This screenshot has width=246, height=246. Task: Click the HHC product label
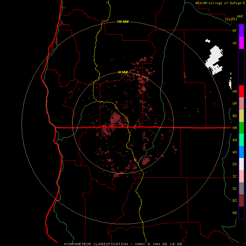click(x=240, y=16)
